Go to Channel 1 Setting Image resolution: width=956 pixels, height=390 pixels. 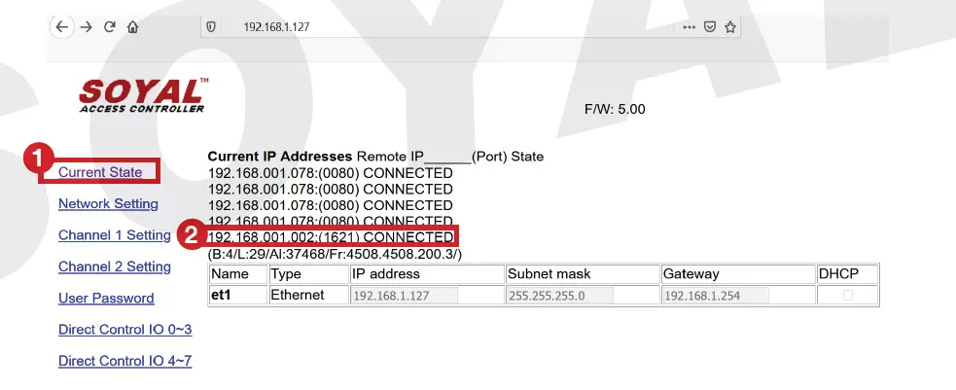click(115, 235)
